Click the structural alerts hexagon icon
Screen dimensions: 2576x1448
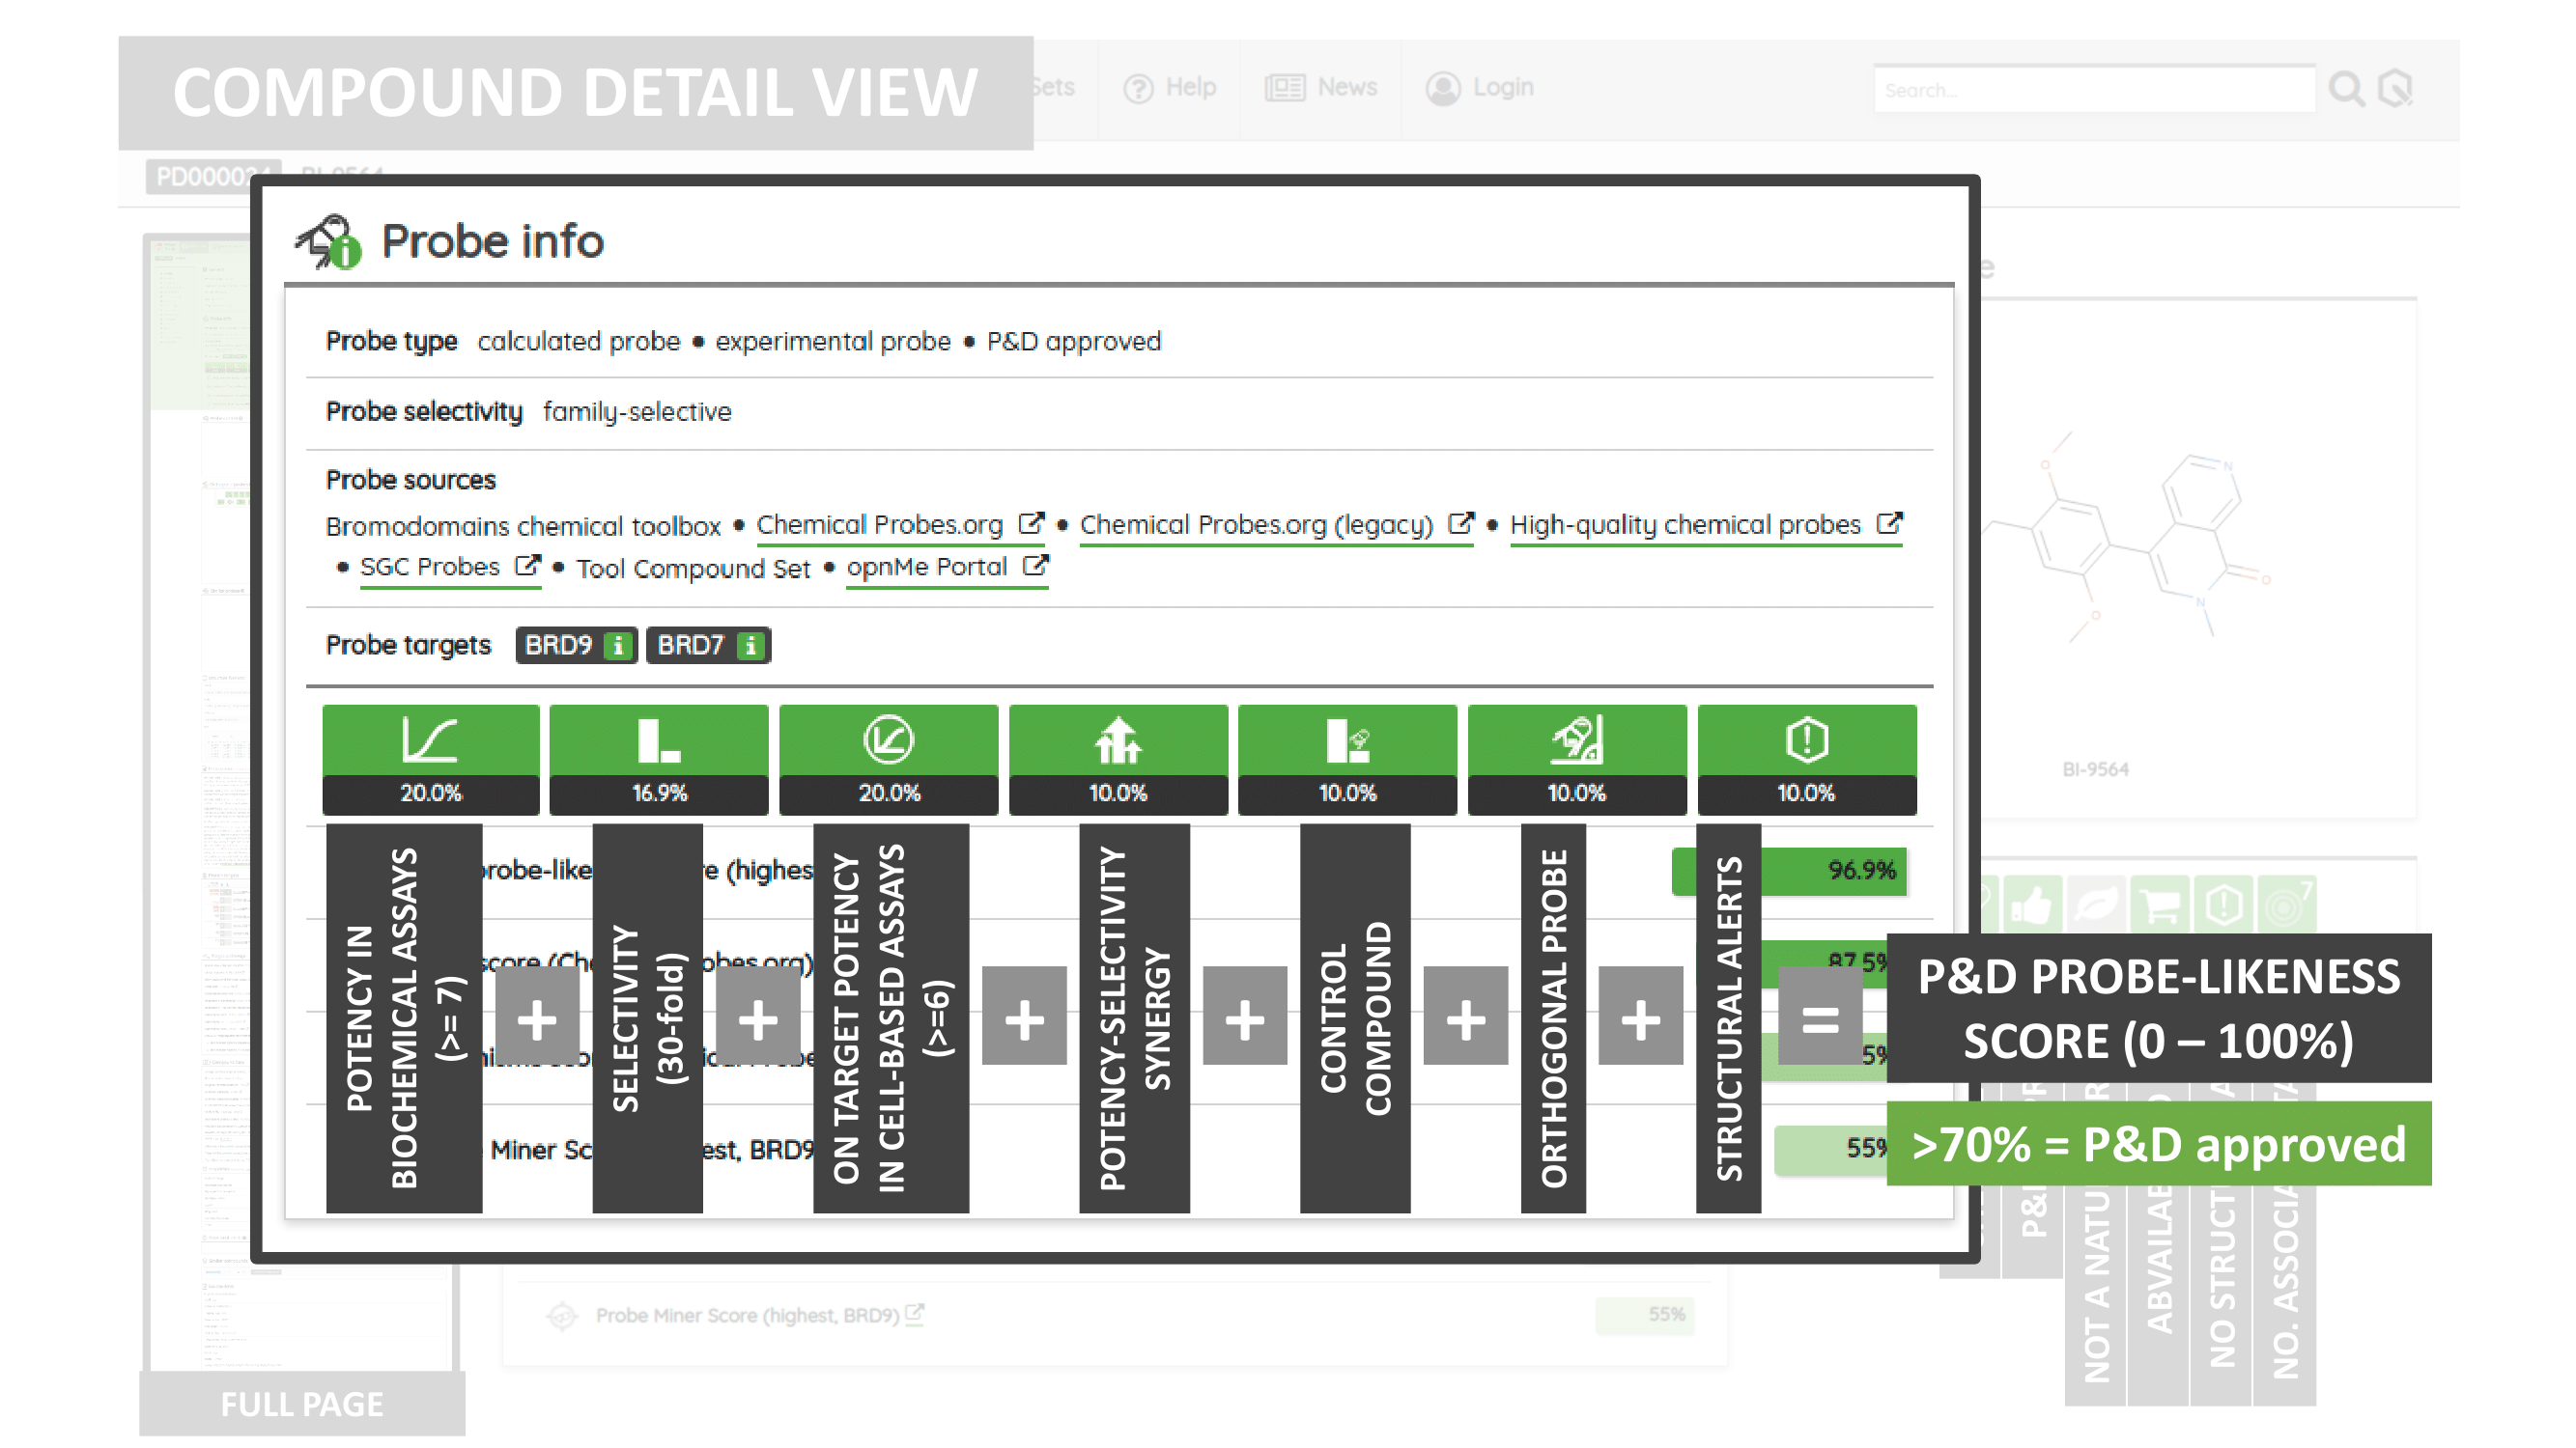(1806, 740)
